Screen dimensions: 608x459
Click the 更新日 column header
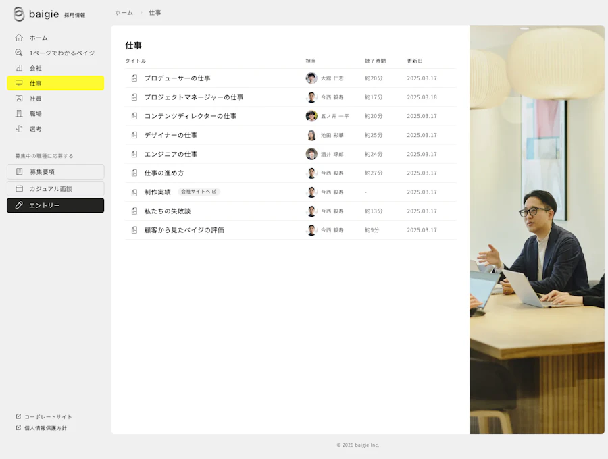(x=415, y=61)
